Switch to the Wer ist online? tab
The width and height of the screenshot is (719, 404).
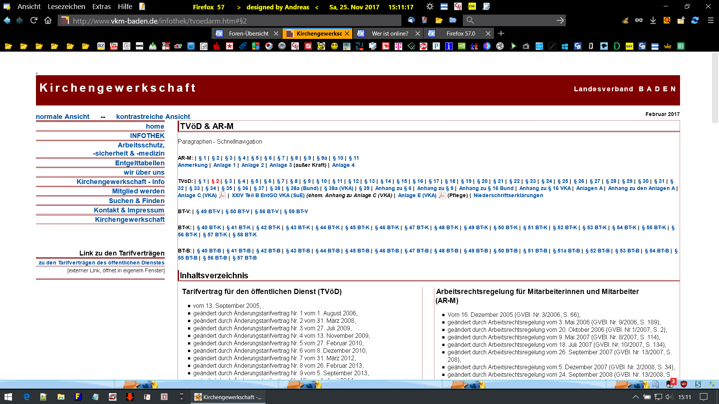(x=389, y=33)
